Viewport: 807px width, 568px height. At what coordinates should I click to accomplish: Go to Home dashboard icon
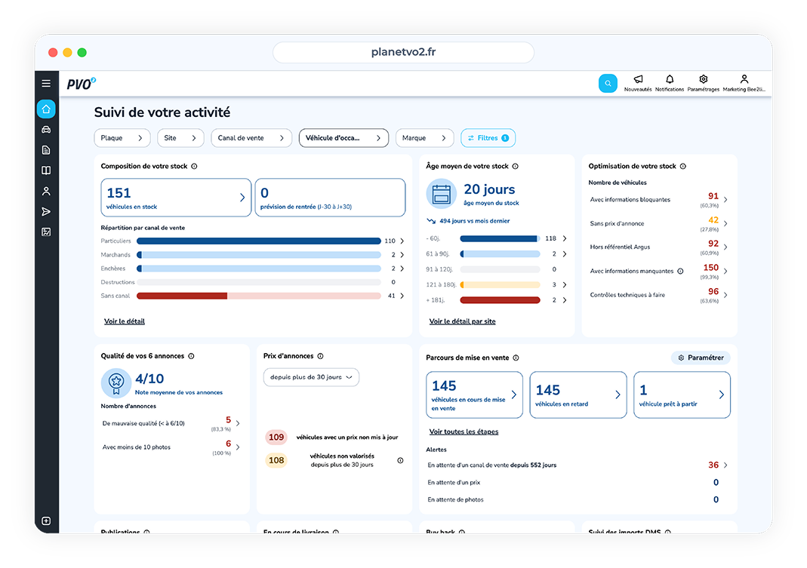(46, 109)
